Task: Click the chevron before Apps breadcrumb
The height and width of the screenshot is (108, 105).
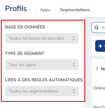Action: pos(35,10)
